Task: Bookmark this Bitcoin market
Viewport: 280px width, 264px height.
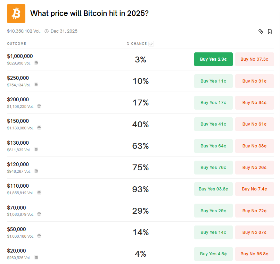Action: pyautogui.click(x=270, y=32)
